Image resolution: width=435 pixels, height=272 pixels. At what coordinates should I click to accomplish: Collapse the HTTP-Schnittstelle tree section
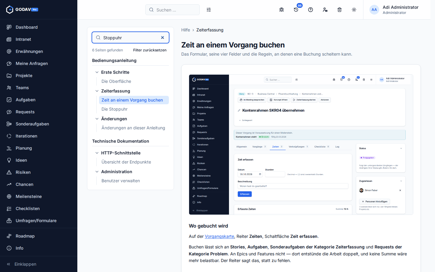pyautogui.click(x=97, y=153)
